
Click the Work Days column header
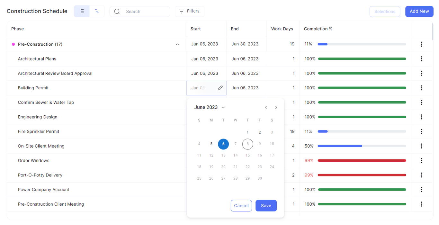(282, 29)
